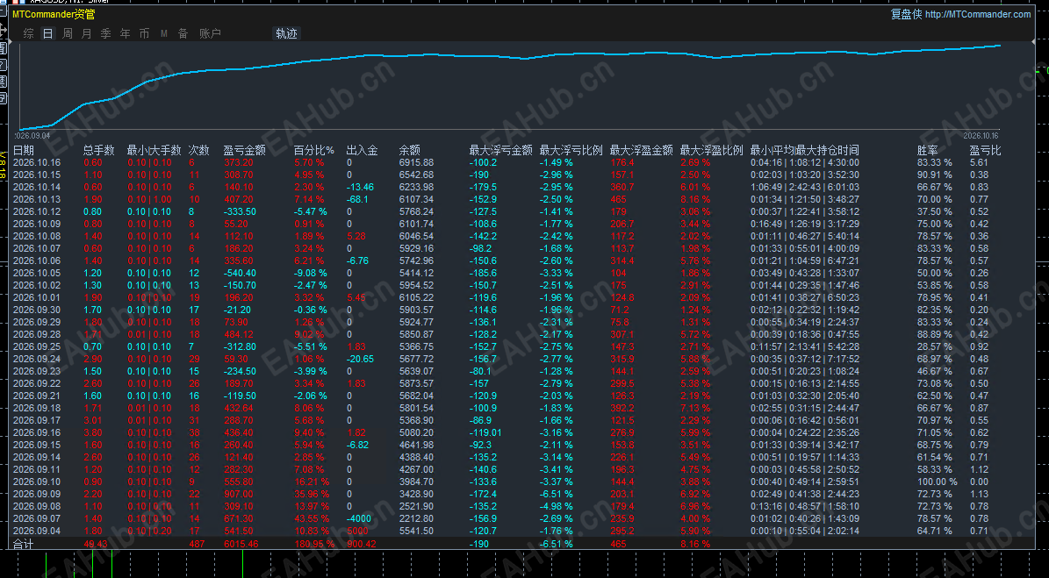Select the M tab
Screen dimensions: 1049x578
point(164,33)
